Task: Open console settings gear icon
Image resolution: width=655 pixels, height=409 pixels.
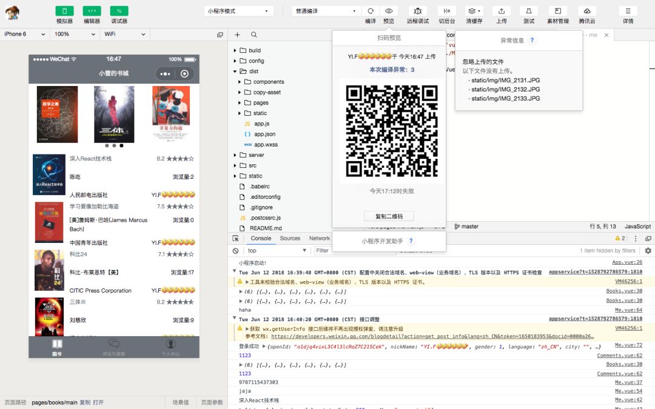Action: click(x=648, y=251)
